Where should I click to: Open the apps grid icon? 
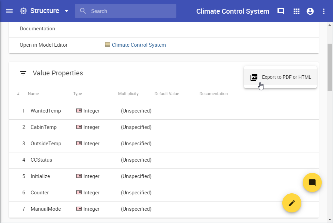[297, 11]
